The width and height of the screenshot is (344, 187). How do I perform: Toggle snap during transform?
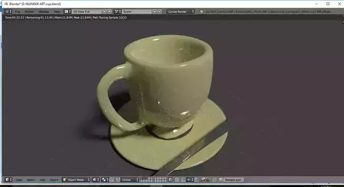click(183, 180)
